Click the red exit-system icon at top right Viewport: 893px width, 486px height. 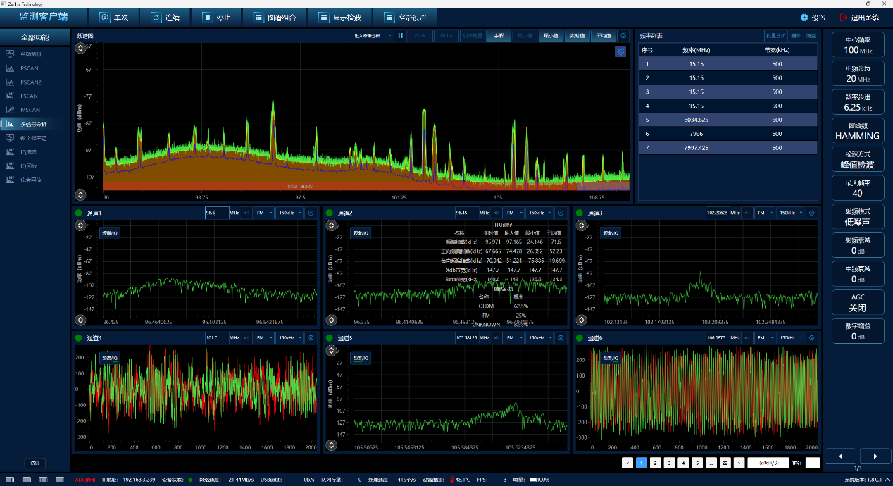844,18
